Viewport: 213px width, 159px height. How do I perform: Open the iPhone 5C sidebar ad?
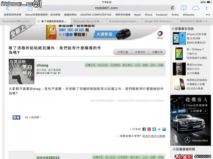click(190, 38)
